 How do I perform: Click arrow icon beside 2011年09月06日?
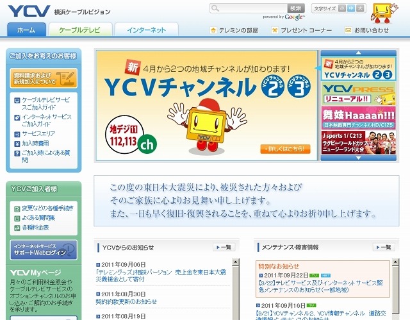coord(98,265)
